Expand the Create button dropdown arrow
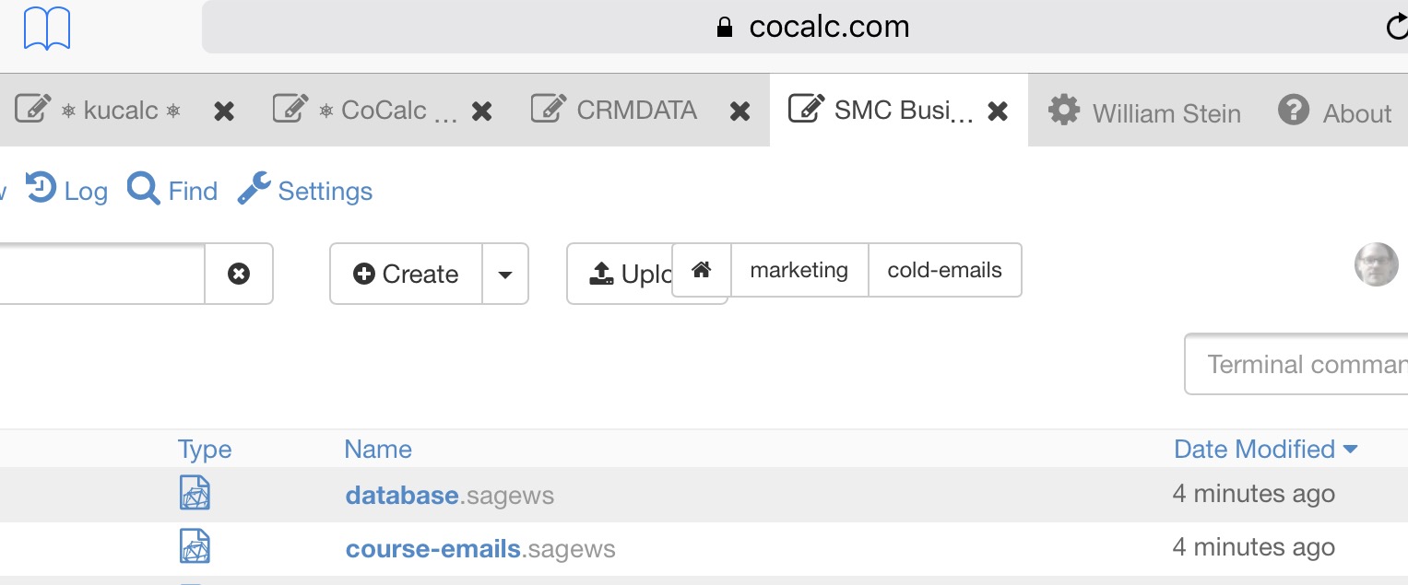 pos(505,274)
